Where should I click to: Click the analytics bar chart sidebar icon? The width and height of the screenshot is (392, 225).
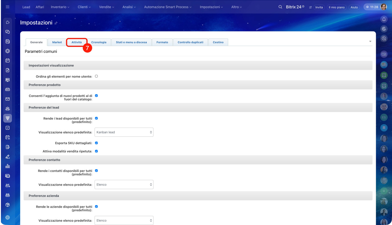(x=8, y=166)
